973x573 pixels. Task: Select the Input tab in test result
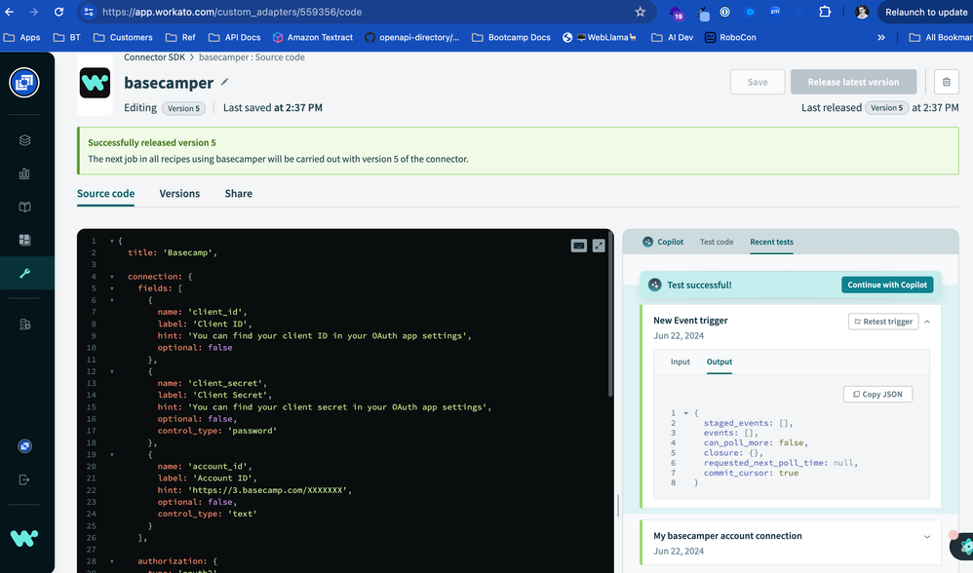(x=680, y=362)
